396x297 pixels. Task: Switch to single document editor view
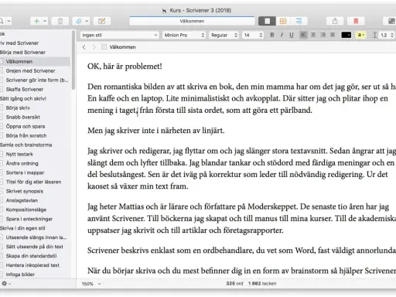267,21
